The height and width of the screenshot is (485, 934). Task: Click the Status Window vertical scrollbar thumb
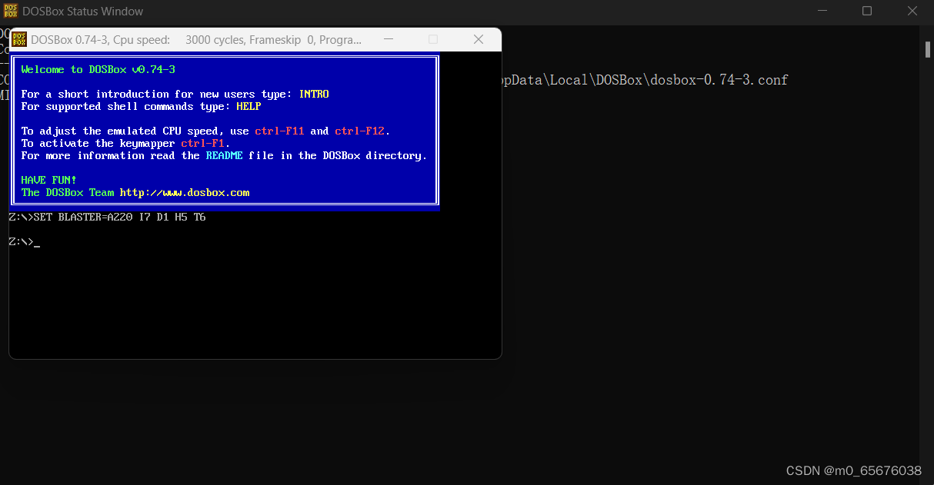[x=927, y=49]
